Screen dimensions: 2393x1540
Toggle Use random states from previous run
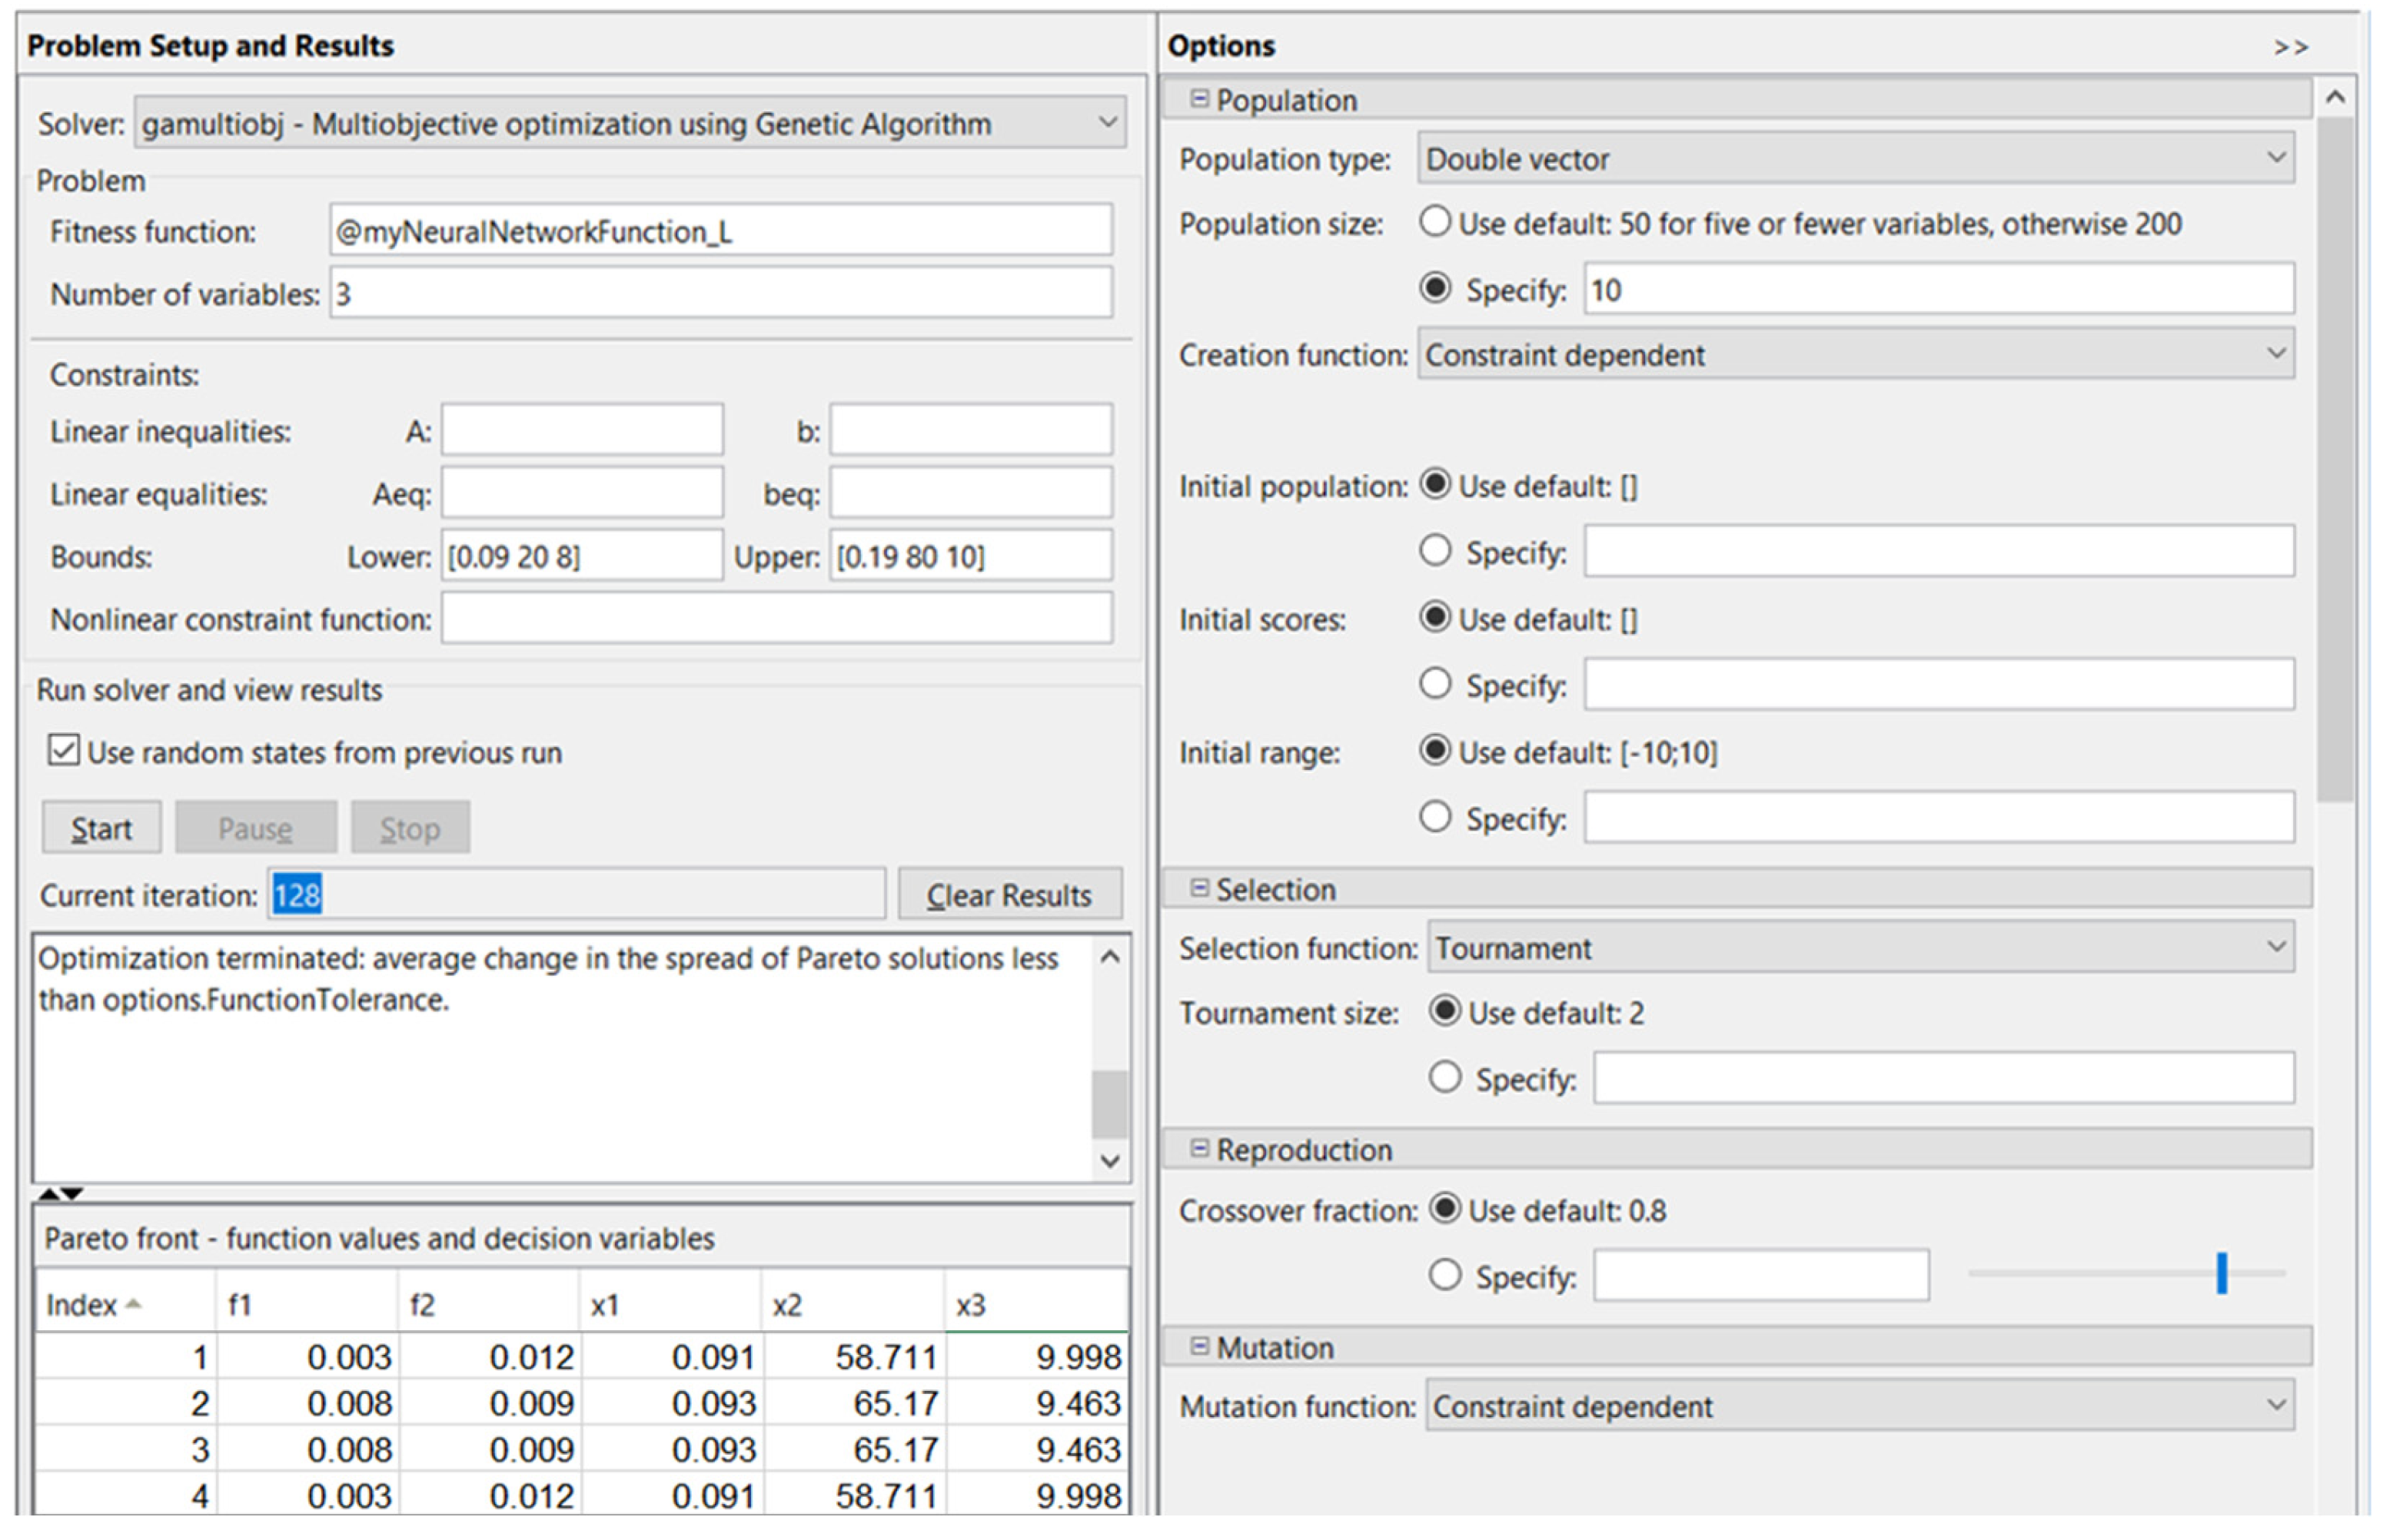point(64,751)
